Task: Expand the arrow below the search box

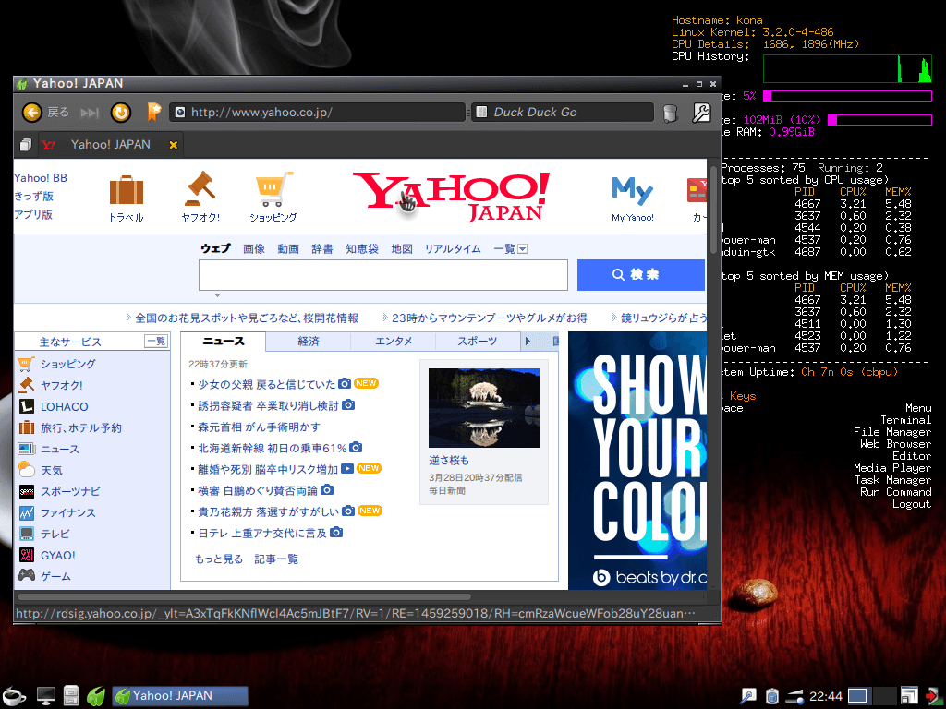Action: pyautogui.click(x=217, y=295)
